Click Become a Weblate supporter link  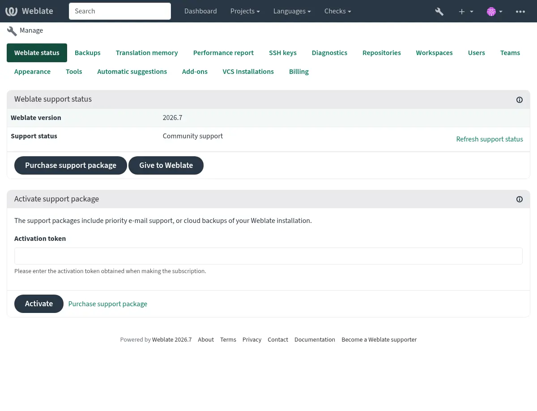pos(379,340)
